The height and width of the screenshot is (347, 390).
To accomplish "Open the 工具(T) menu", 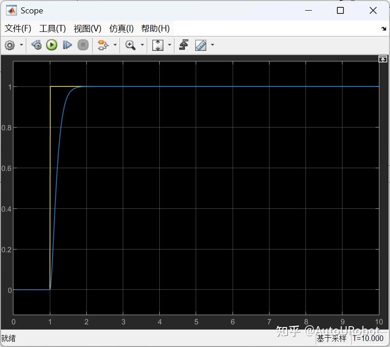I will coord(53,28).
